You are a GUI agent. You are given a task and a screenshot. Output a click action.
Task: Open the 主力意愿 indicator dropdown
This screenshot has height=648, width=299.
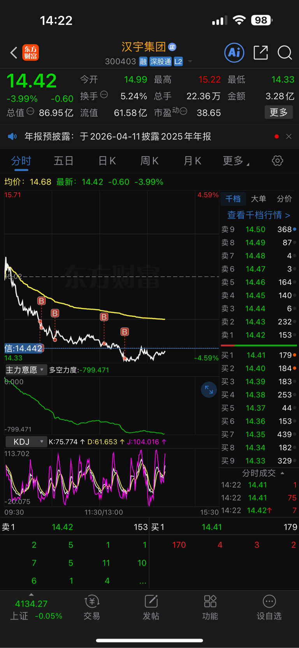(x=26, y=370)
